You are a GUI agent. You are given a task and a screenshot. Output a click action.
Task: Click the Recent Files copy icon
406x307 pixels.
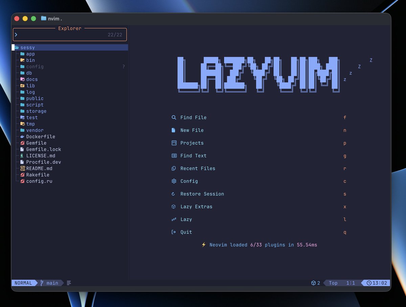(x=174, y=168)
